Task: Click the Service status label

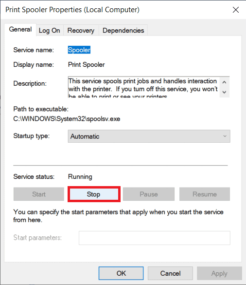Action: pos(34,176)
